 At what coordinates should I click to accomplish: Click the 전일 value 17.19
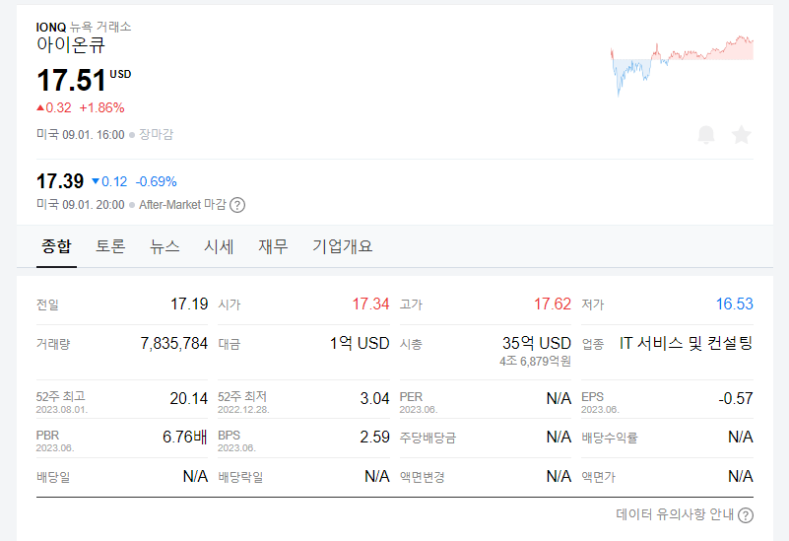(x=189, y=304)
